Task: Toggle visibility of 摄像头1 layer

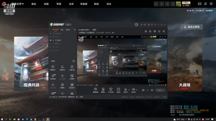Action: tap(50, 44)
